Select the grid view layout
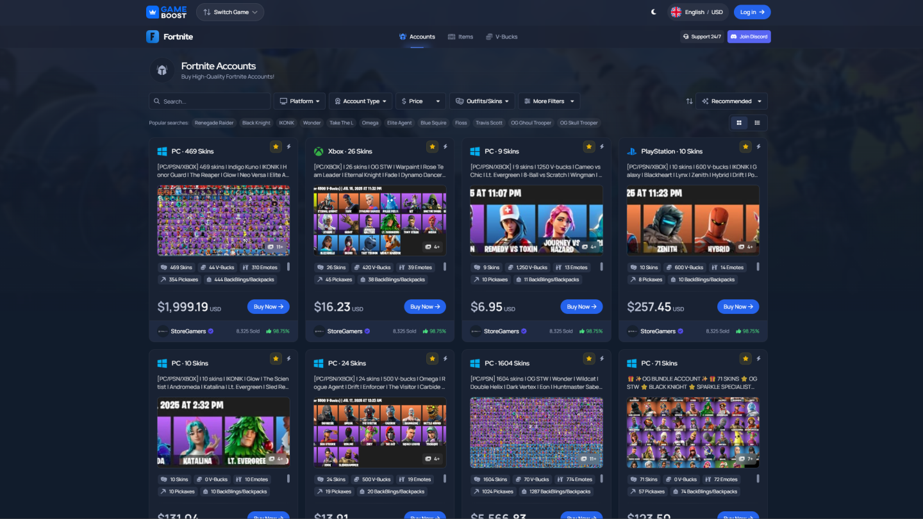This screenshot has width=923, height=519. [x=739, y=122]
